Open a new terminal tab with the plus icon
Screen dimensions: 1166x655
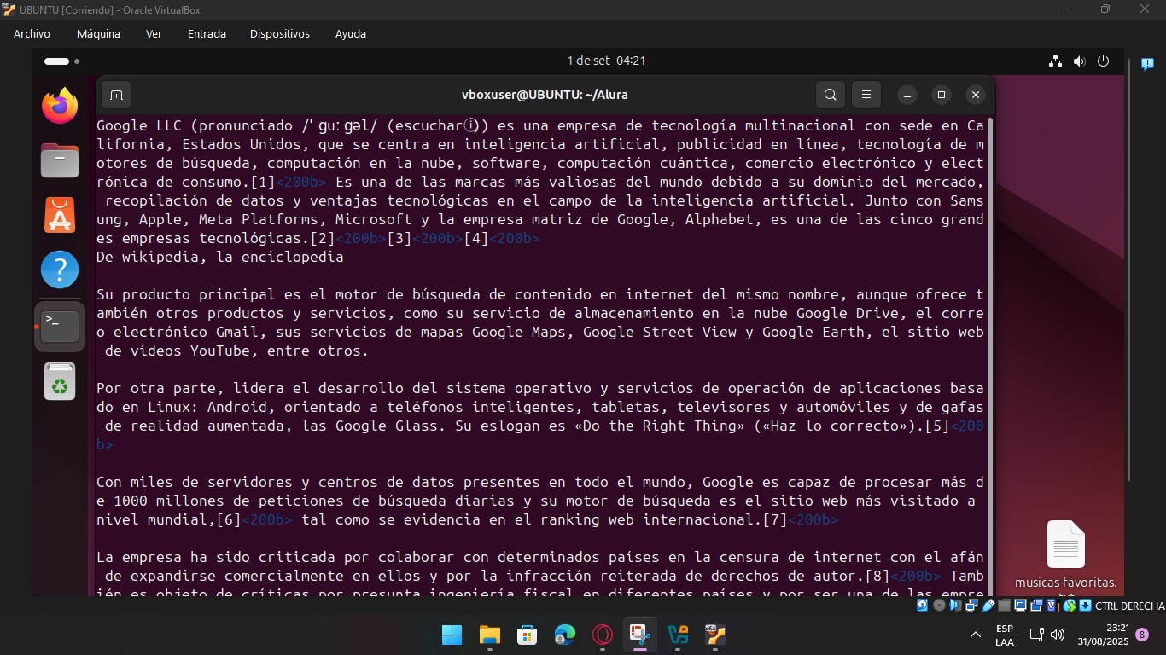(116, 95)
